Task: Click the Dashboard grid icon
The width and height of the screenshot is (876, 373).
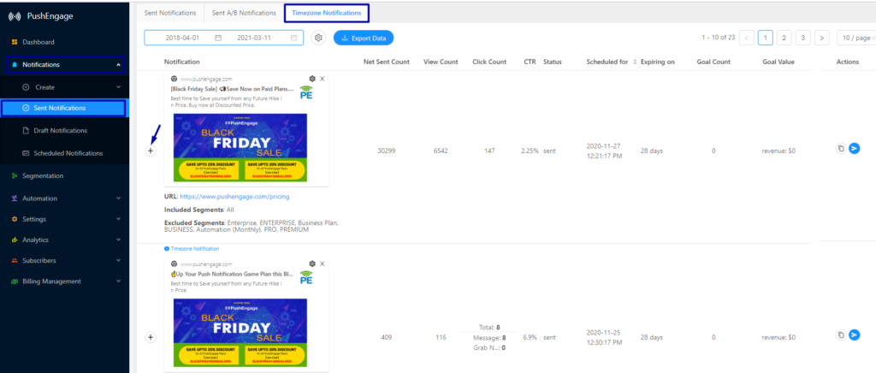Action: coord(15,42)
